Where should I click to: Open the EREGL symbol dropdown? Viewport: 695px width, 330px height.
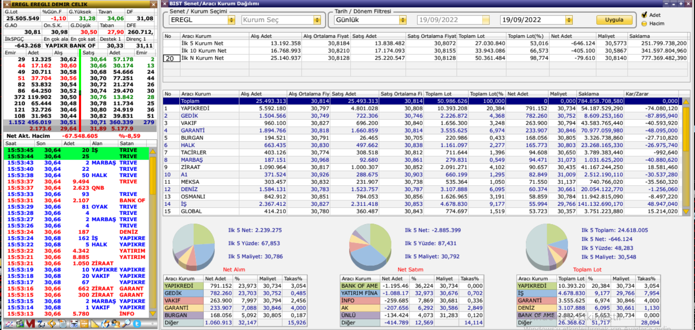[231, 20]
